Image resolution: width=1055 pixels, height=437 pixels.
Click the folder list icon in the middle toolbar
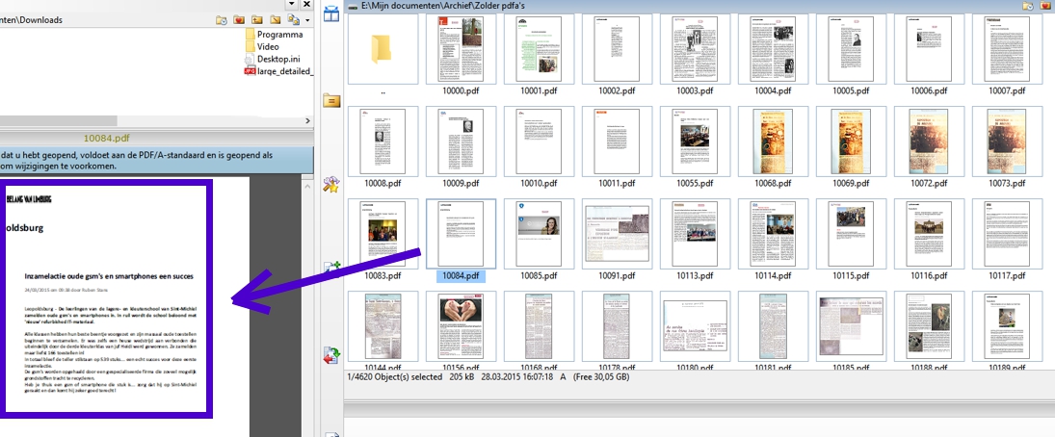tap(331, 101)
